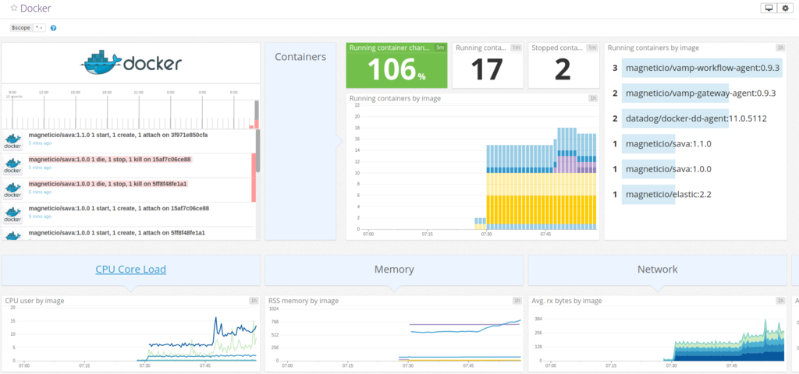
Task: Click 1h badge on CPU user by image graph
Action: [x=254, y=301]
